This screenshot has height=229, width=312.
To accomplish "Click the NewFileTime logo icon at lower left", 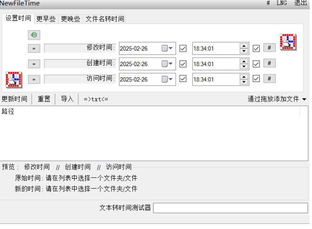I will tap(14, 80).
